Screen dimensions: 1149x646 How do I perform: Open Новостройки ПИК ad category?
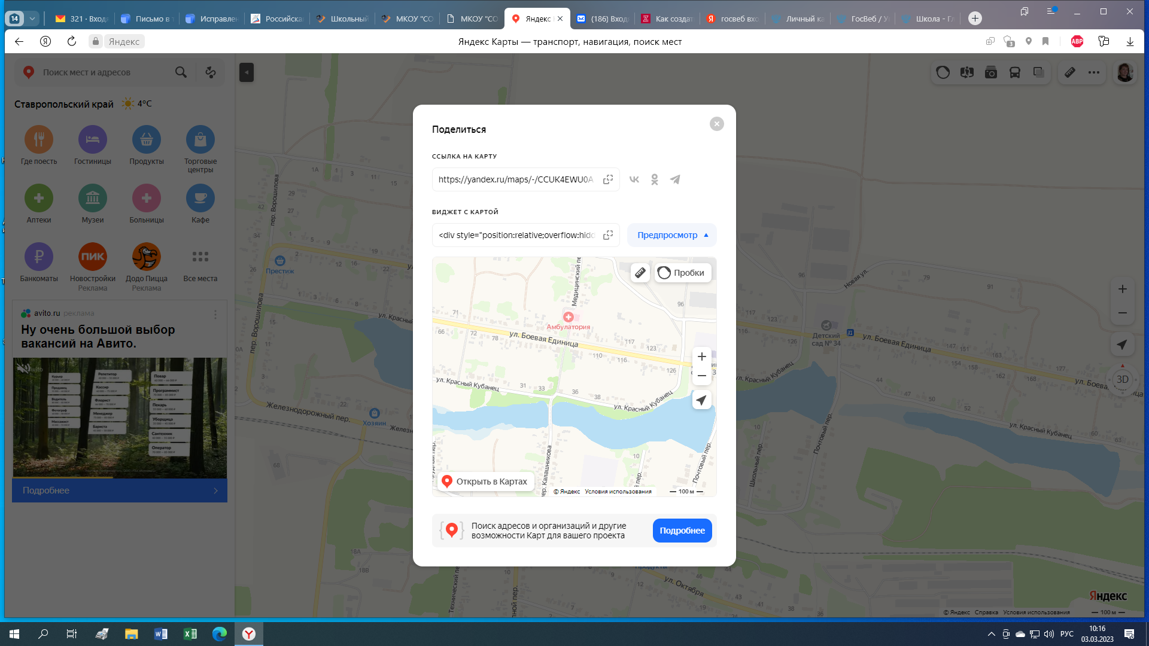click(93, 267)
